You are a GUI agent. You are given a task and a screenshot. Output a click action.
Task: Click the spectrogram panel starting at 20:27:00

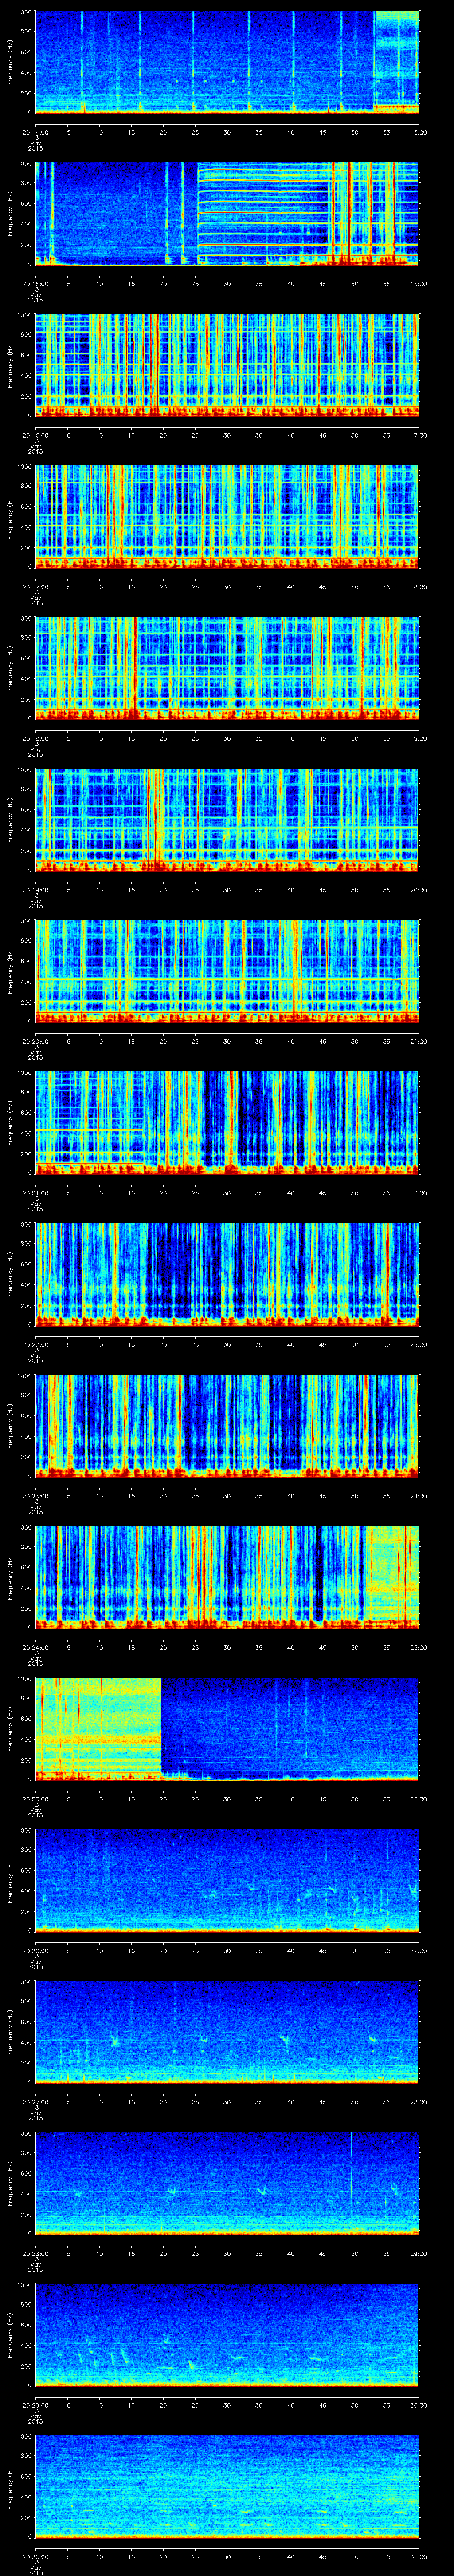(227, 2032)
